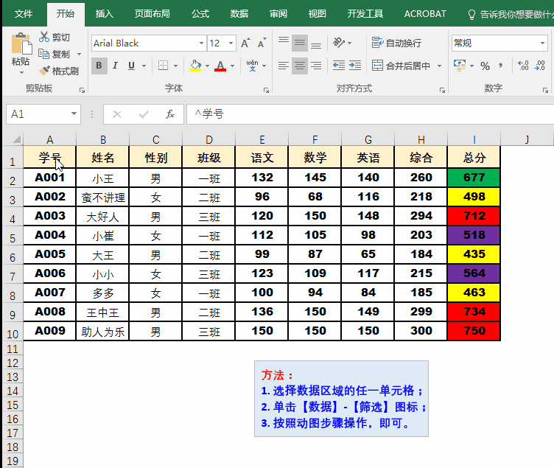Click the yellow fill color bucket

[x=194, y=66]
